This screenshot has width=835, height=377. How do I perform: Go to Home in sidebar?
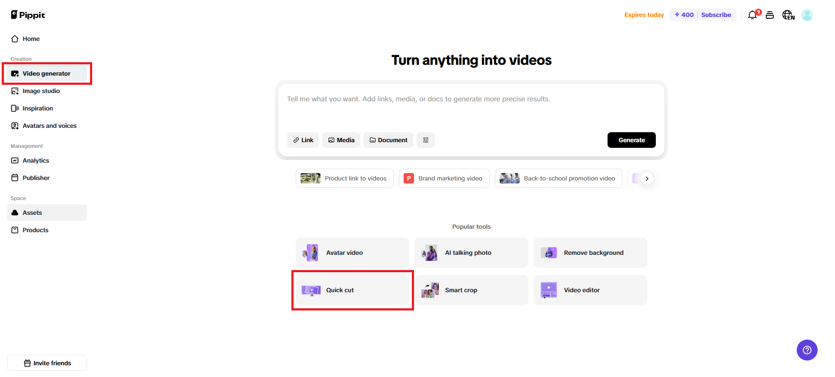[47, 39]
